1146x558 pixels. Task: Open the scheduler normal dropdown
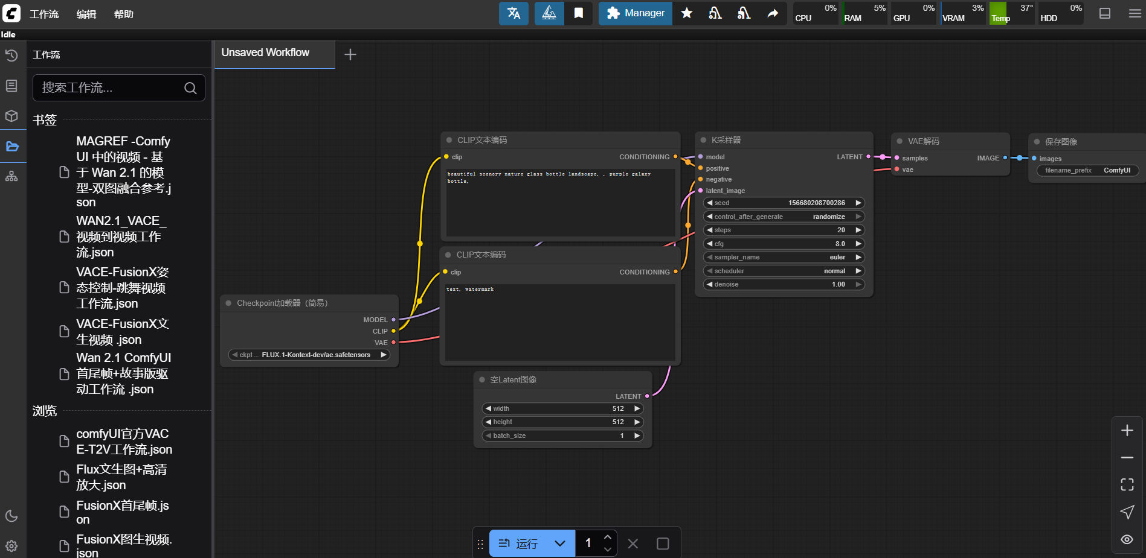pos(784,271)
